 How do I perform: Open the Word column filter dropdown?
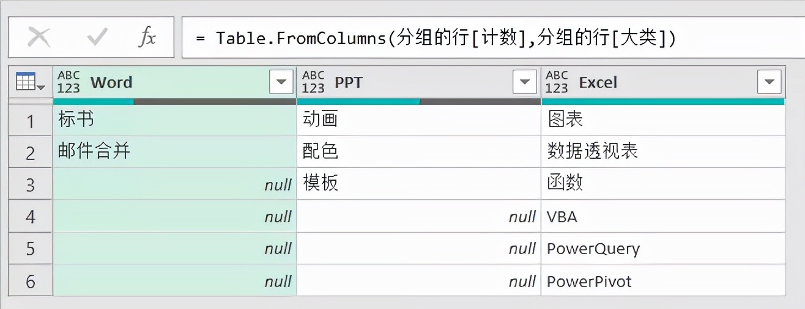click(x=281, y=82)
